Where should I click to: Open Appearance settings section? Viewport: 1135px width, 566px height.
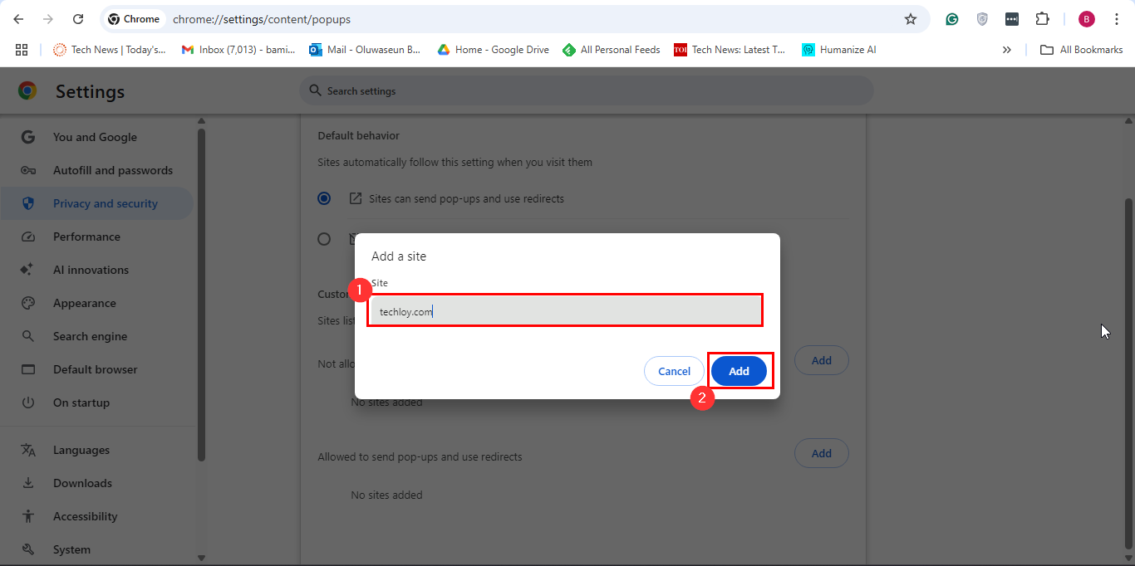[x=84, y=303]
